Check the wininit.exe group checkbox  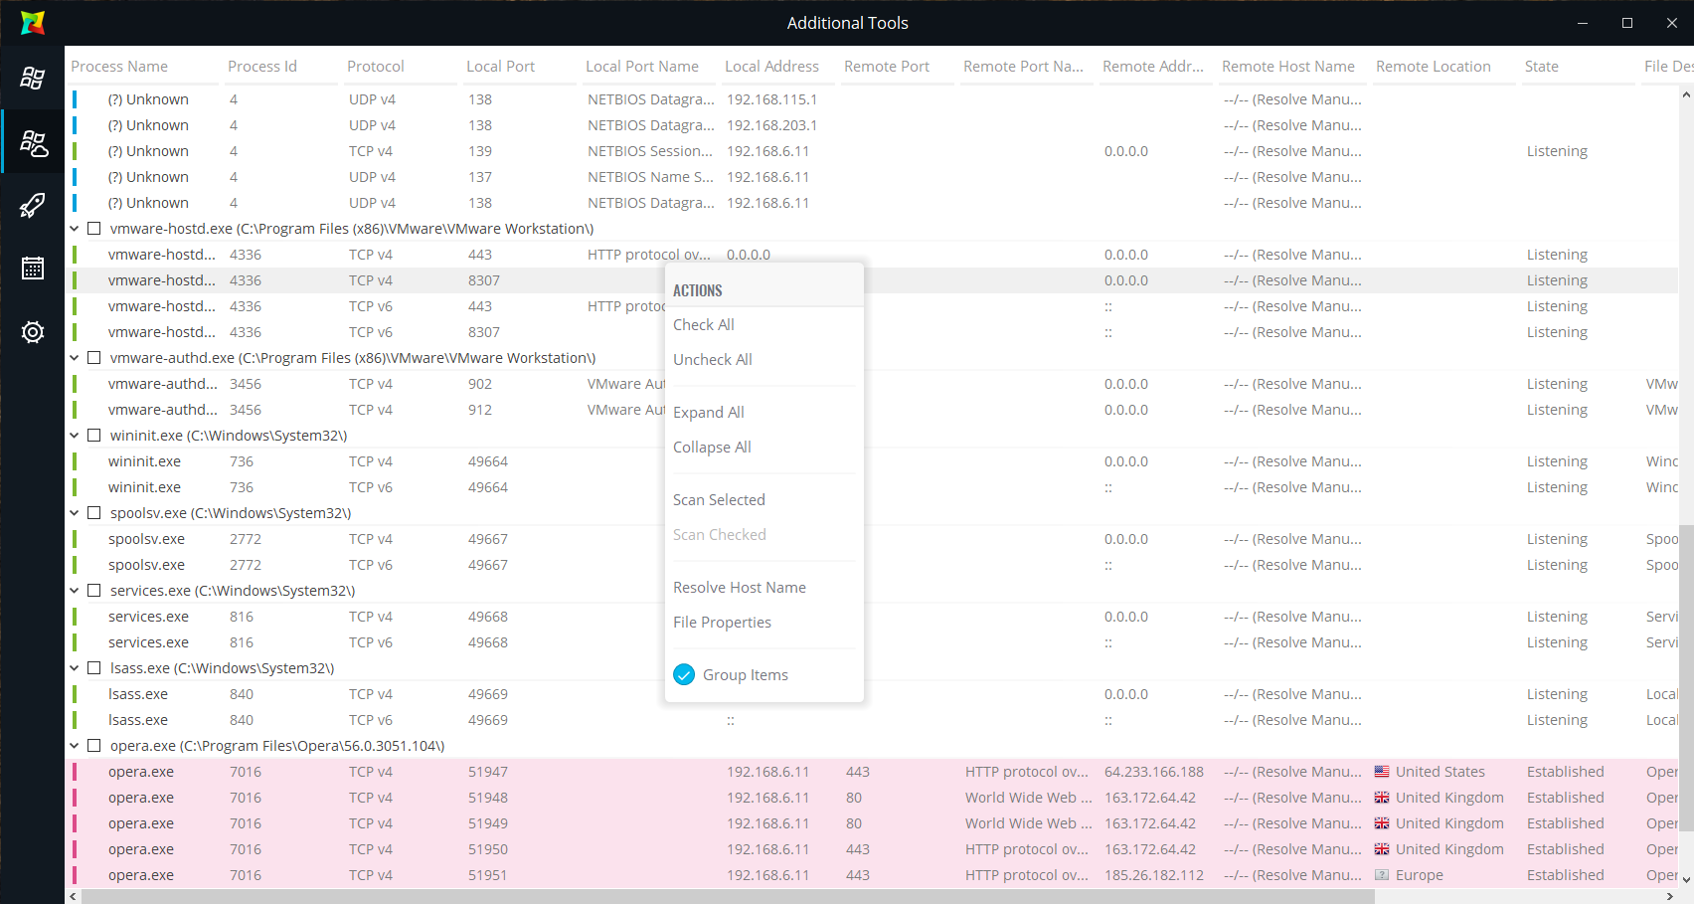[94, 436]
